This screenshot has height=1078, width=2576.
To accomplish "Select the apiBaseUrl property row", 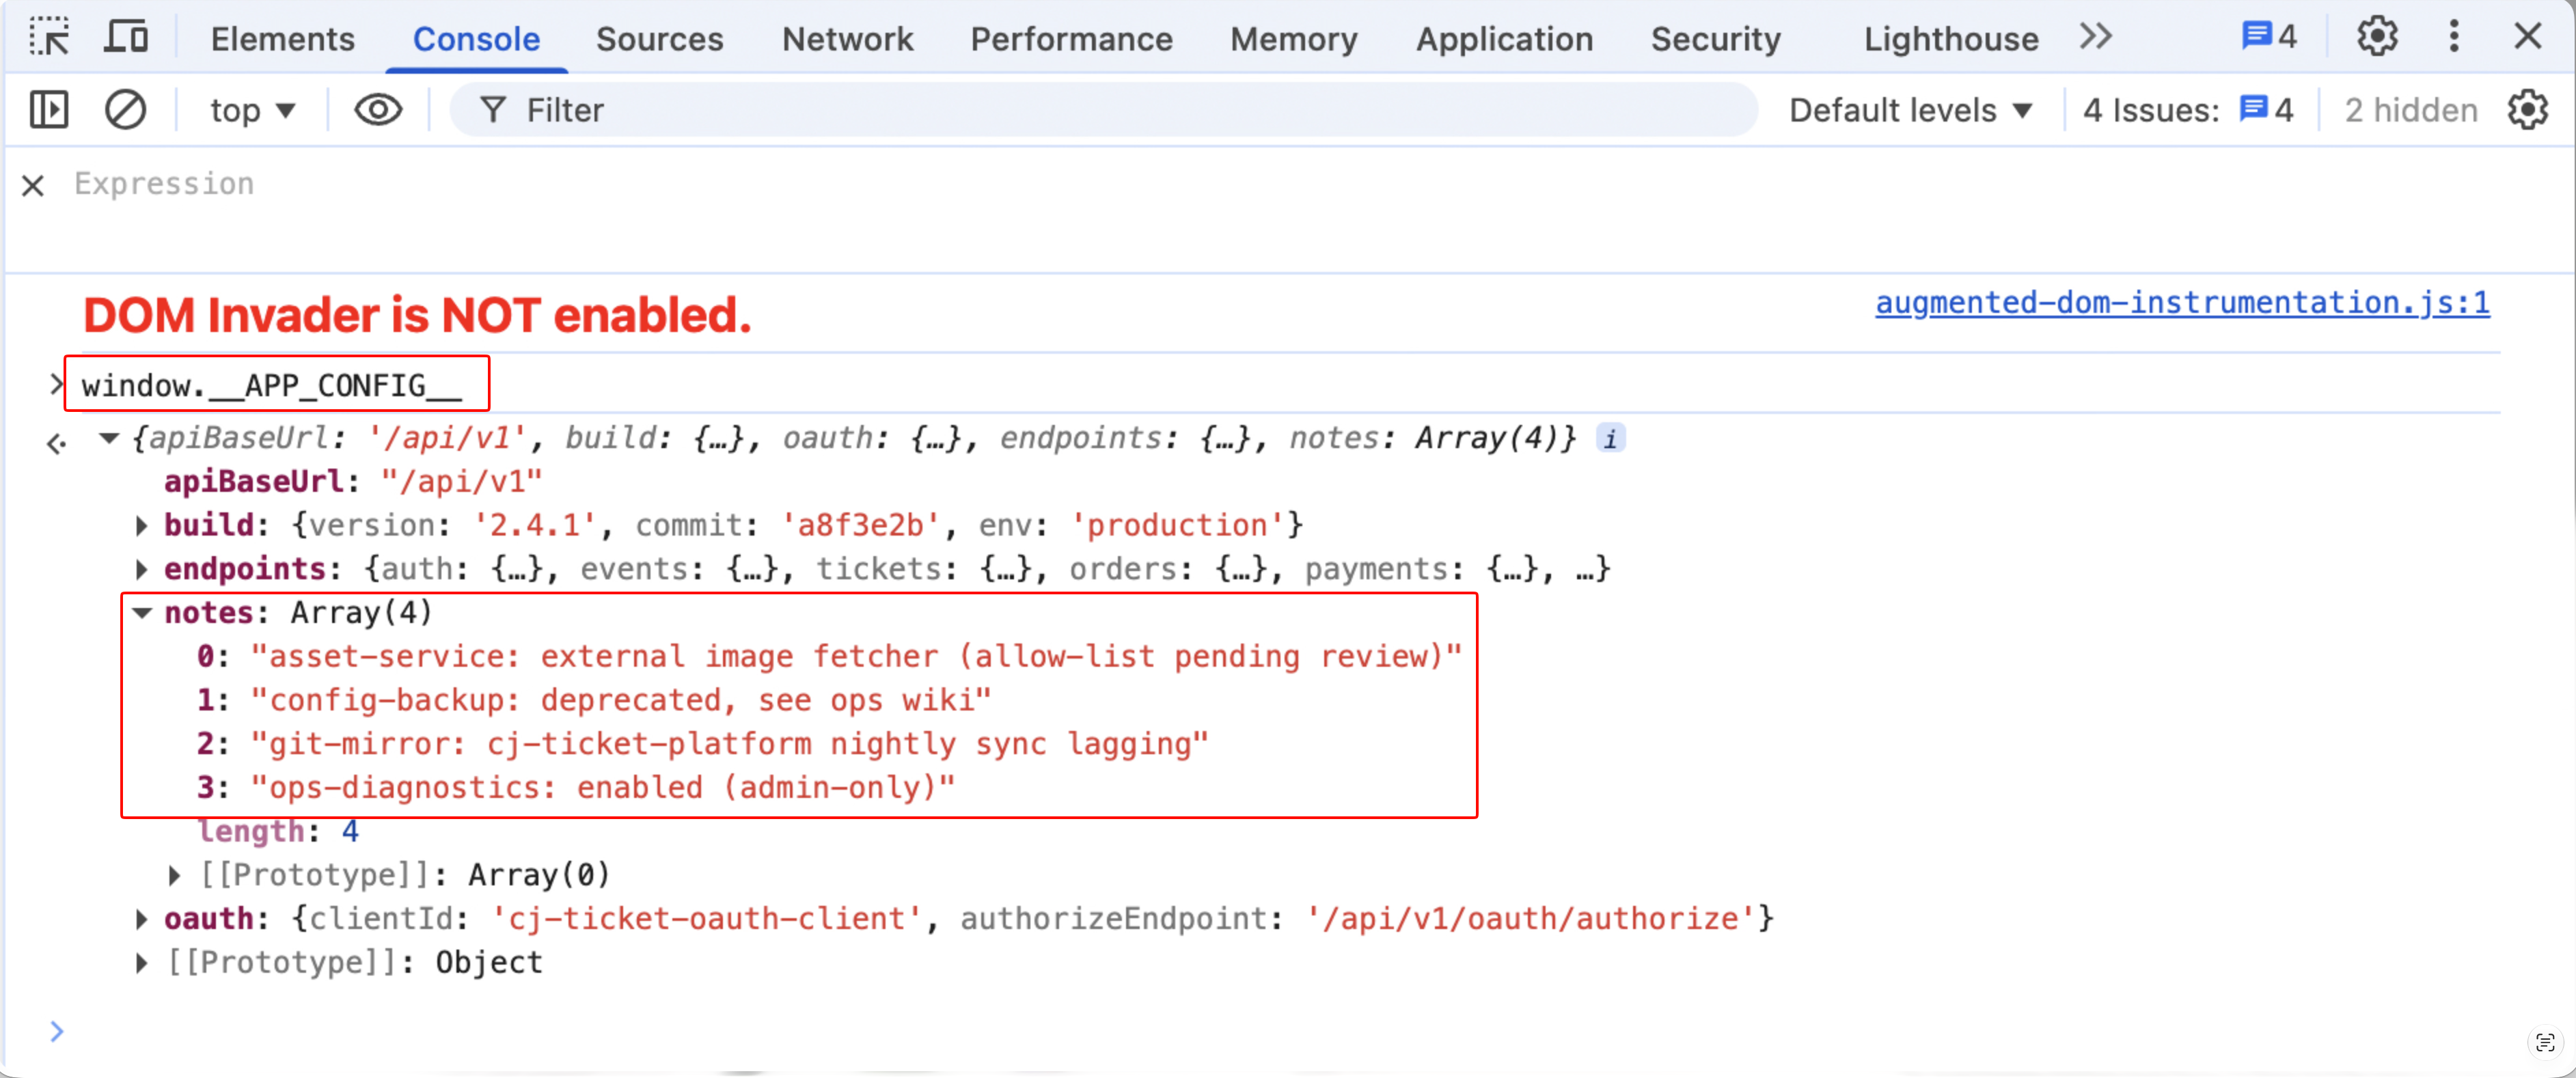I will click(x=353, y=482).
